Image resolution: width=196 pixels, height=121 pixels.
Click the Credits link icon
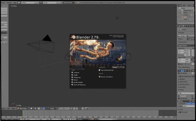tap(72, 75)
